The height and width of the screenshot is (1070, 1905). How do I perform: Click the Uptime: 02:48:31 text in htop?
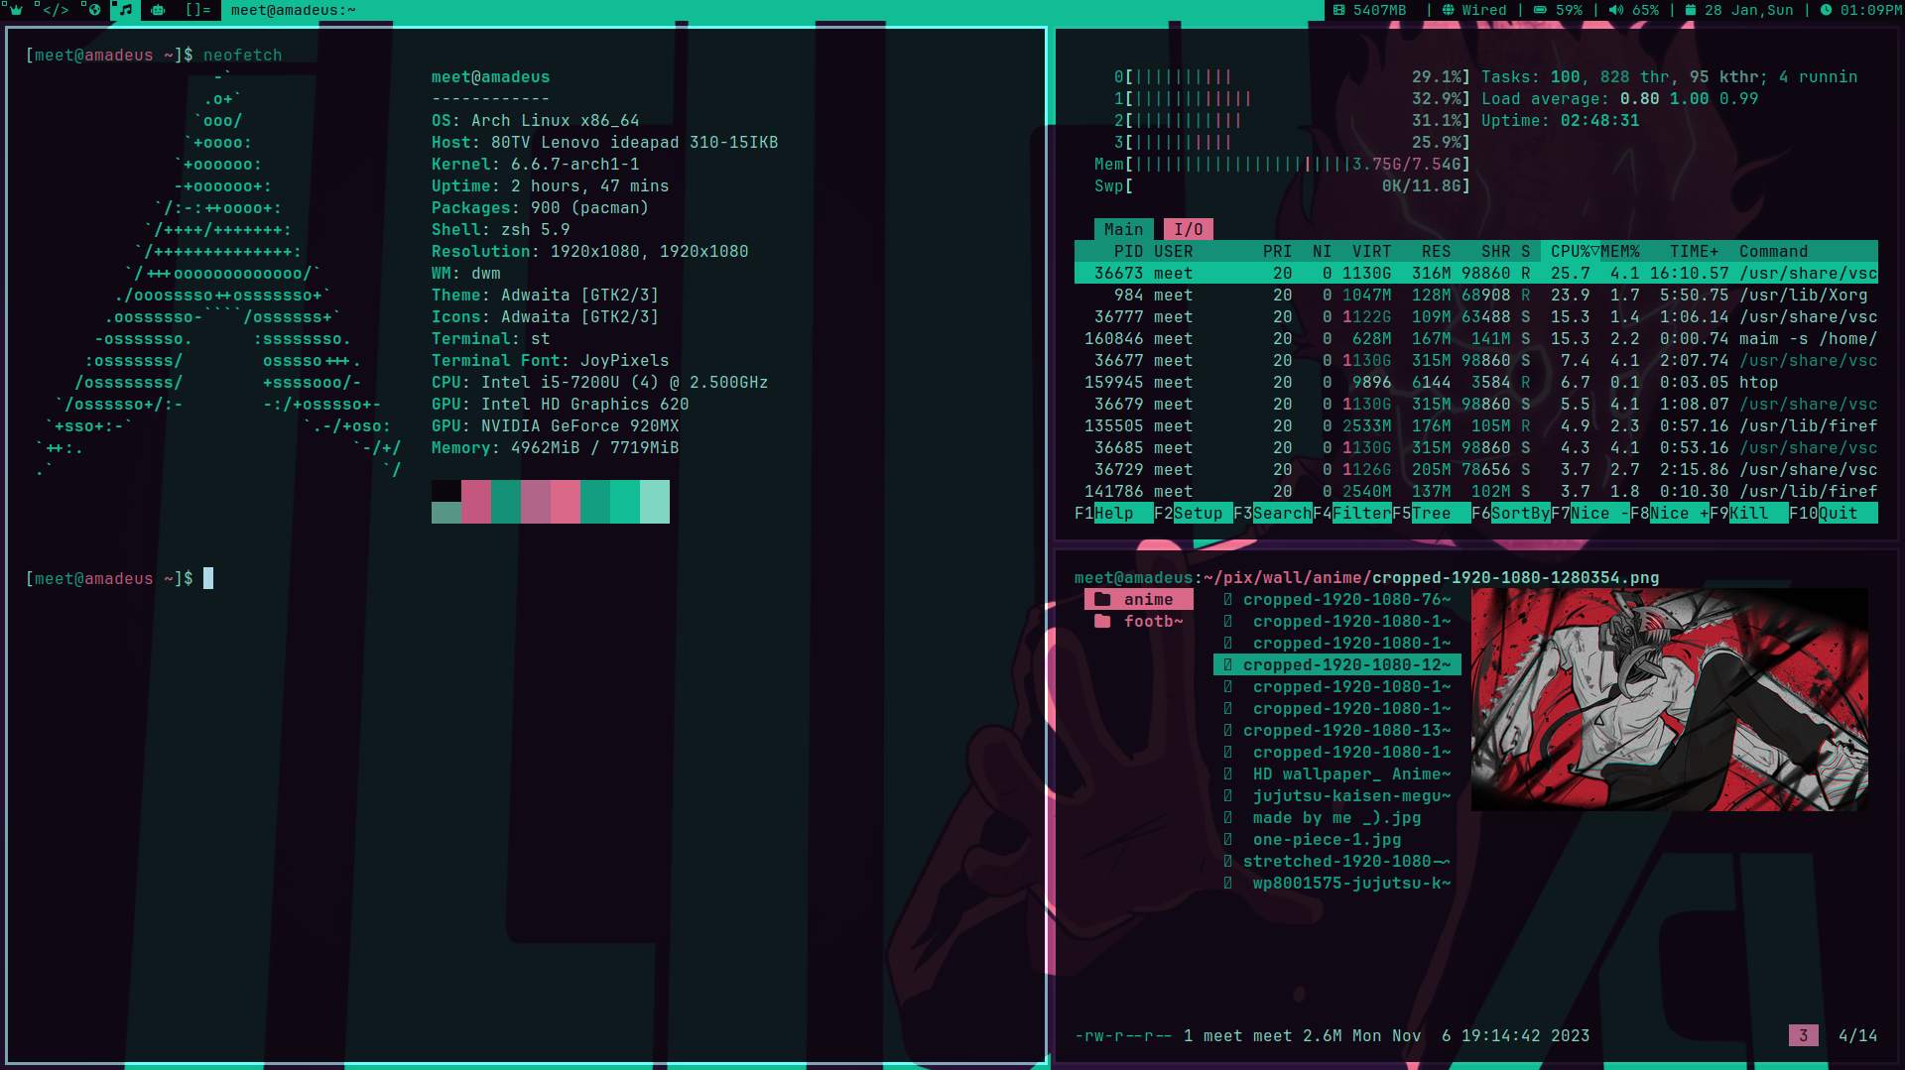1560,120
